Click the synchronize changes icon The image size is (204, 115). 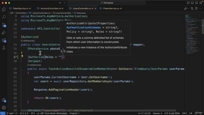pyautogui.click(x=17, y=113)
